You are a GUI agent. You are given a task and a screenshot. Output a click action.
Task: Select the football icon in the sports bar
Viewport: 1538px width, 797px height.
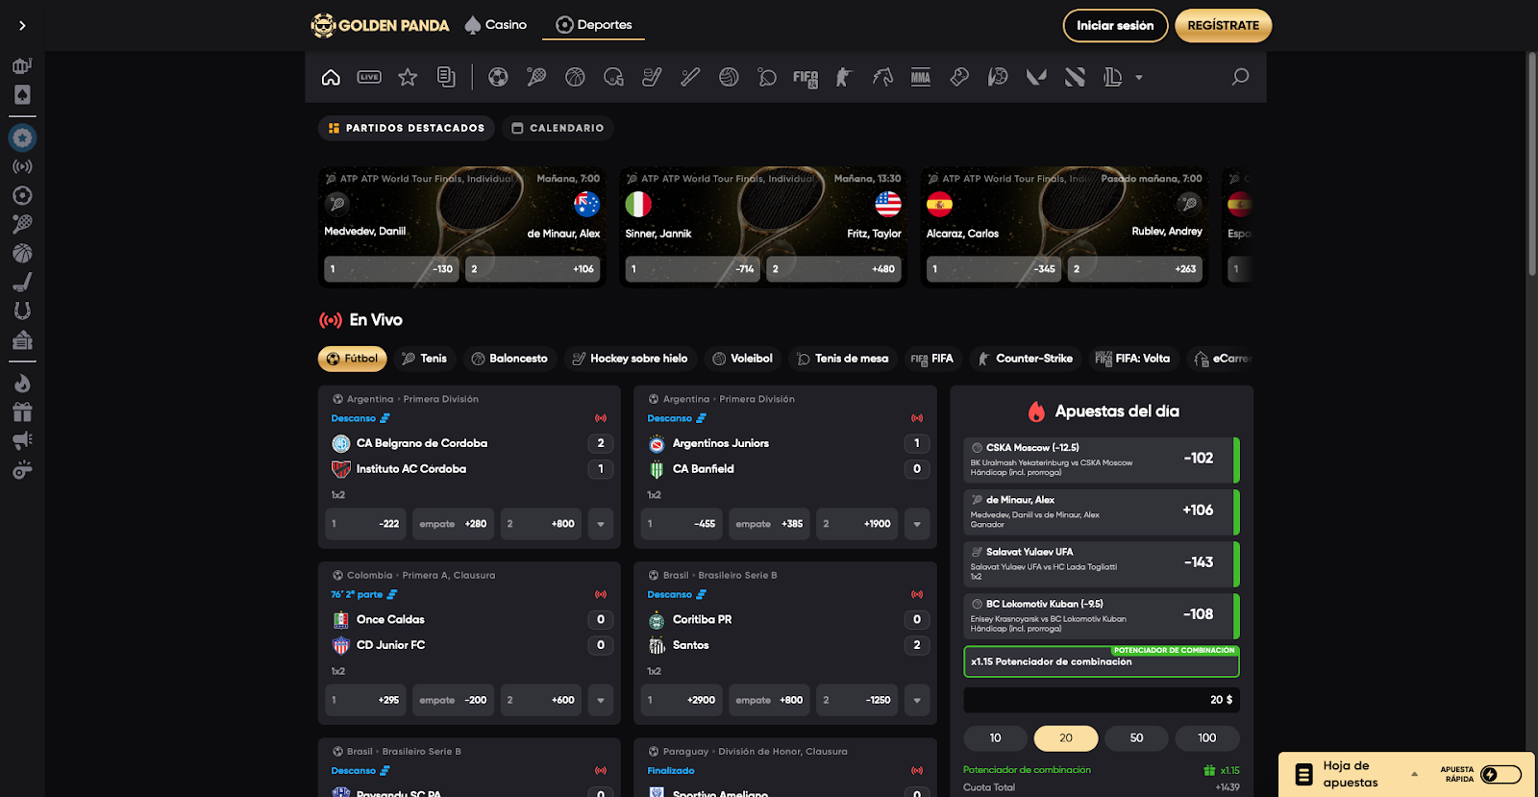coord(498,77)
